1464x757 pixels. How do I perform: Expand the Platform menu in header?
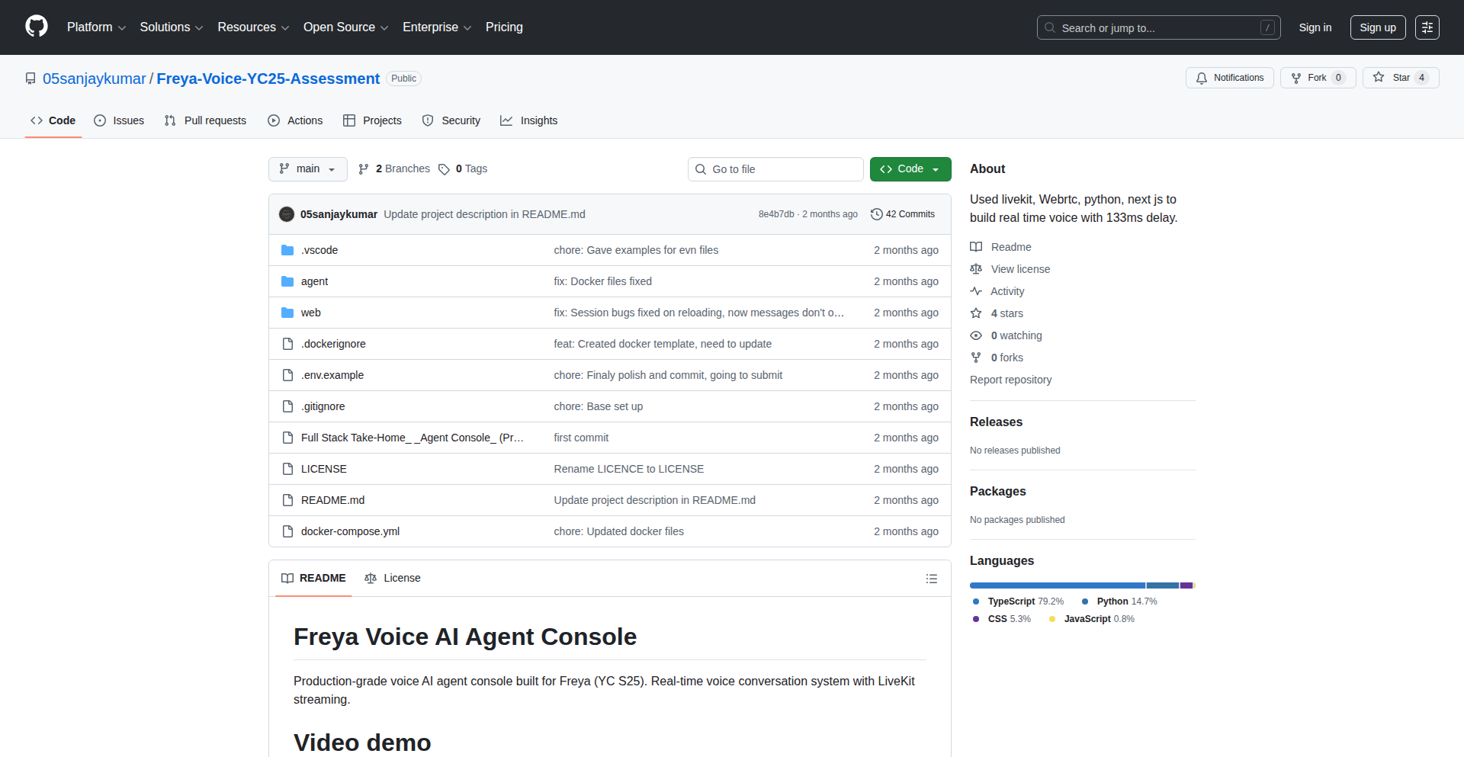click(96, 27)
